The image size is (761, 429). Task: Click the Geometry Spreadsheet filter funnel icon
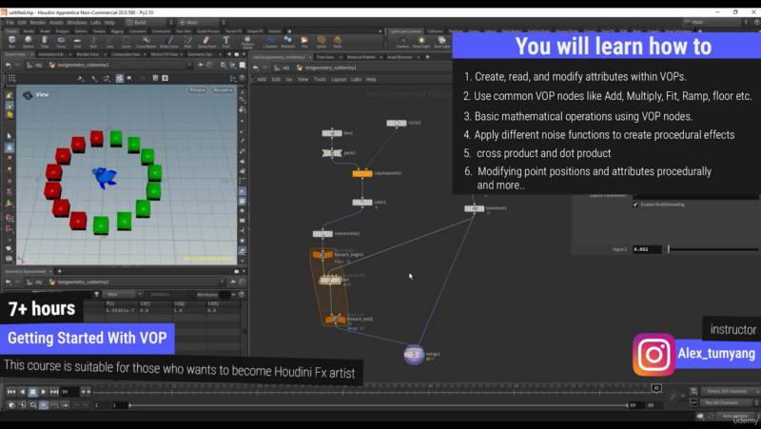point(97,294)
